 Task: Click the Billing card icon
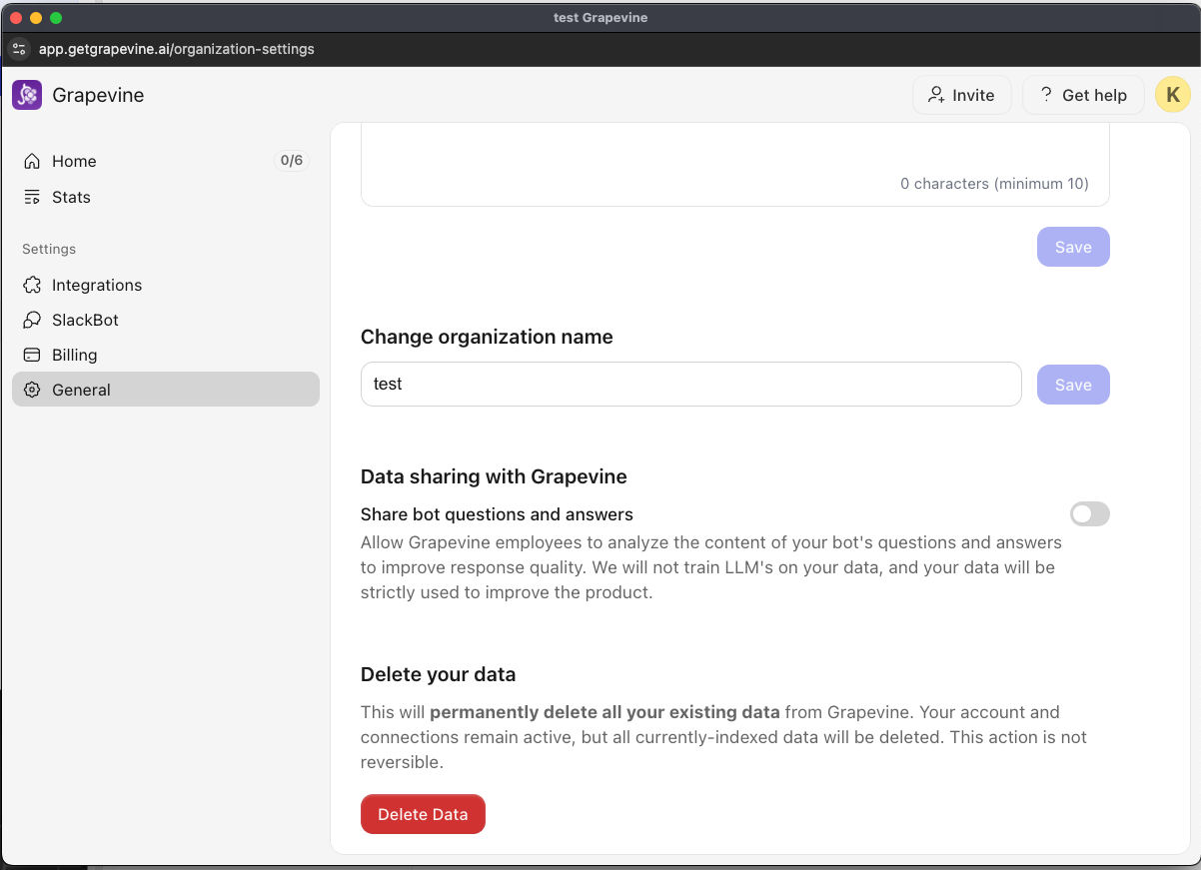32,355
